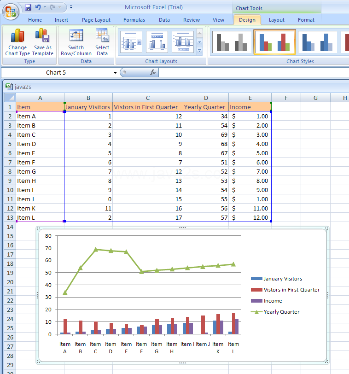This screenshot has height=374, width=349.
Task: Click the Undo arrow icon
Action: point(38,7)
